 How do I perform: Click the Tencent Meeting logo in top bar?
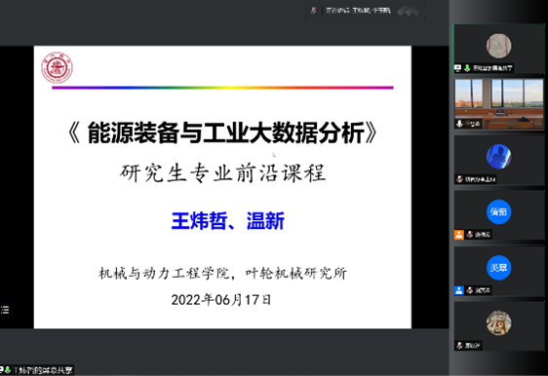coord(408,11)
